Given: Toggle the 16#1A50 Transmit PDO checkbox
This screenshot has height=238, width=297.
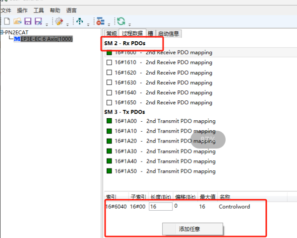Looking at the screenshot, I should (x=109, y=171).
